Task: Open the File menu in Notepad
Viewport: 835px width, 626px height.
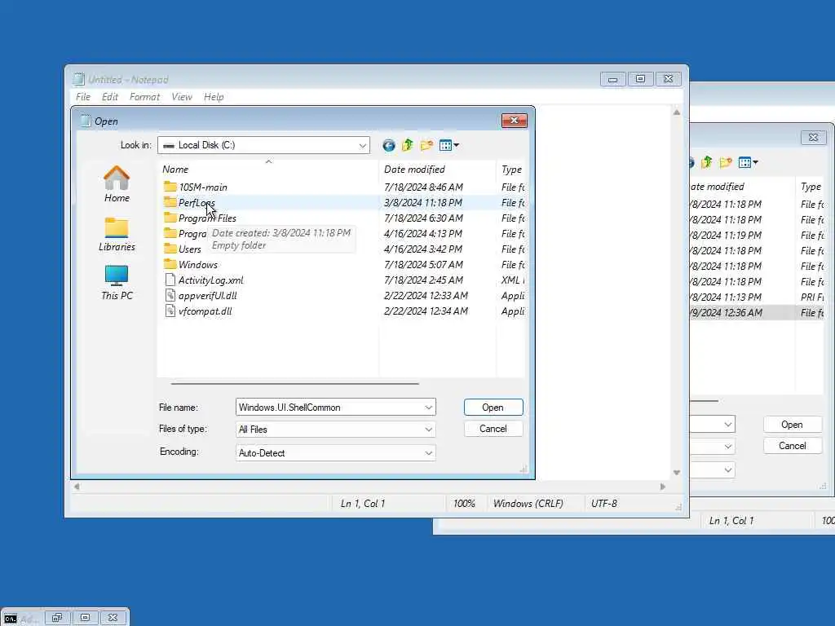Action: pyautogui.click(x=83, y=97)
